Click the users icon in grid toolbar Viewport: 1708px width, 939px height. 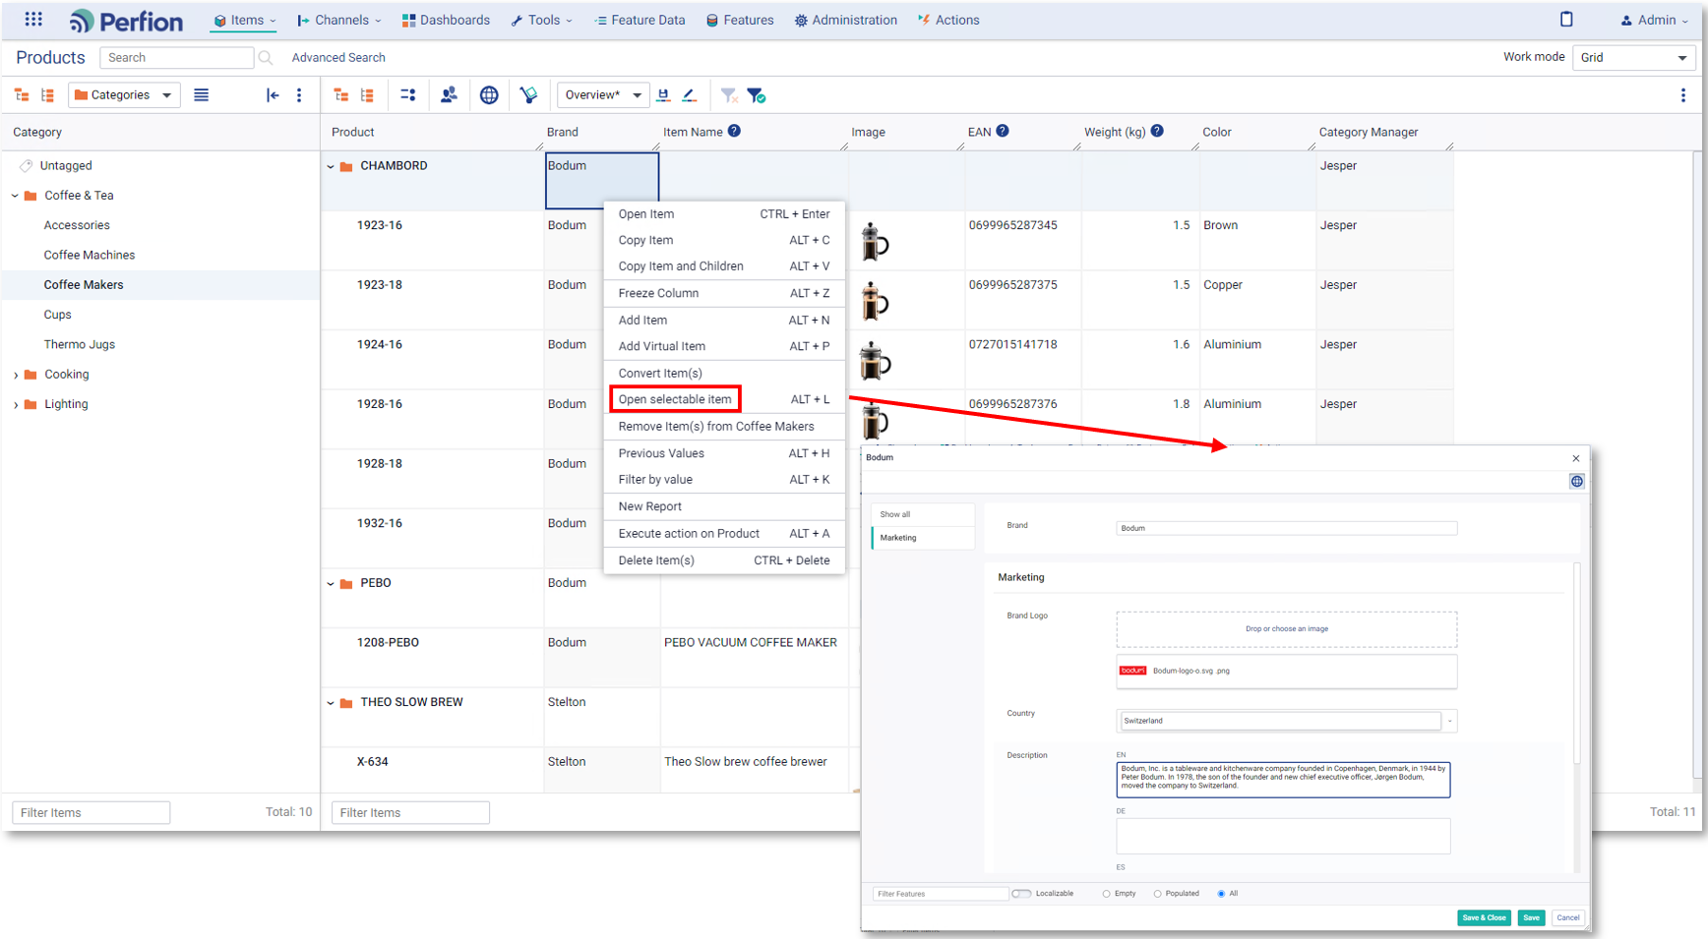[449, 95]
